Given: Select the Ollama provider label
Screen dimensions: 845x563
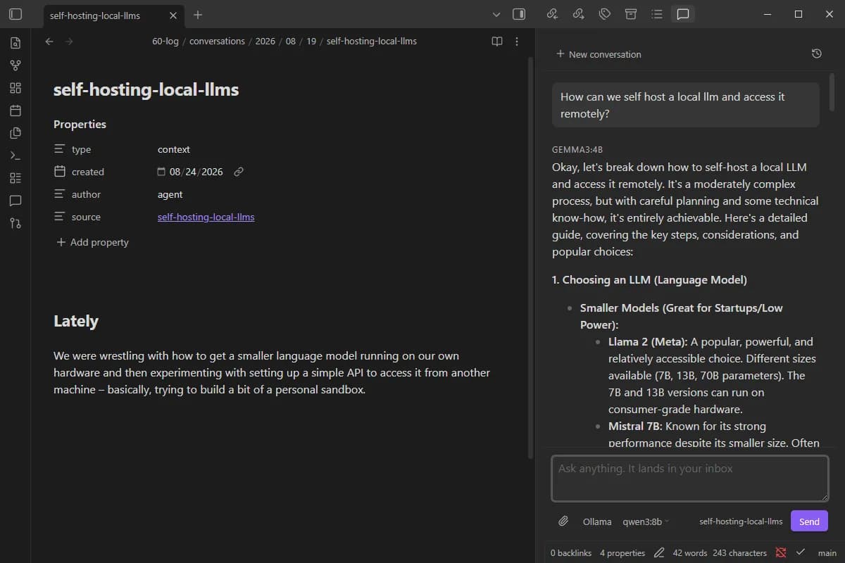Looking at the screenshot, I should pyautogui.click(x=597, y=521).
